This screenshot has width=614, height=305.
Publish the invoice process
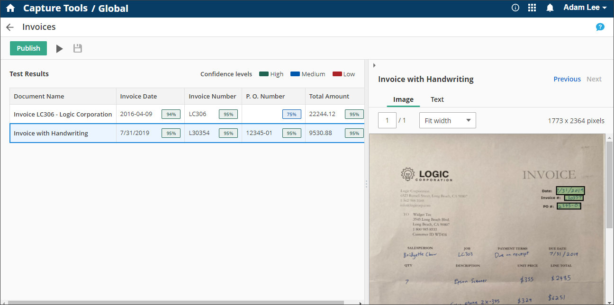pos(28,48)
